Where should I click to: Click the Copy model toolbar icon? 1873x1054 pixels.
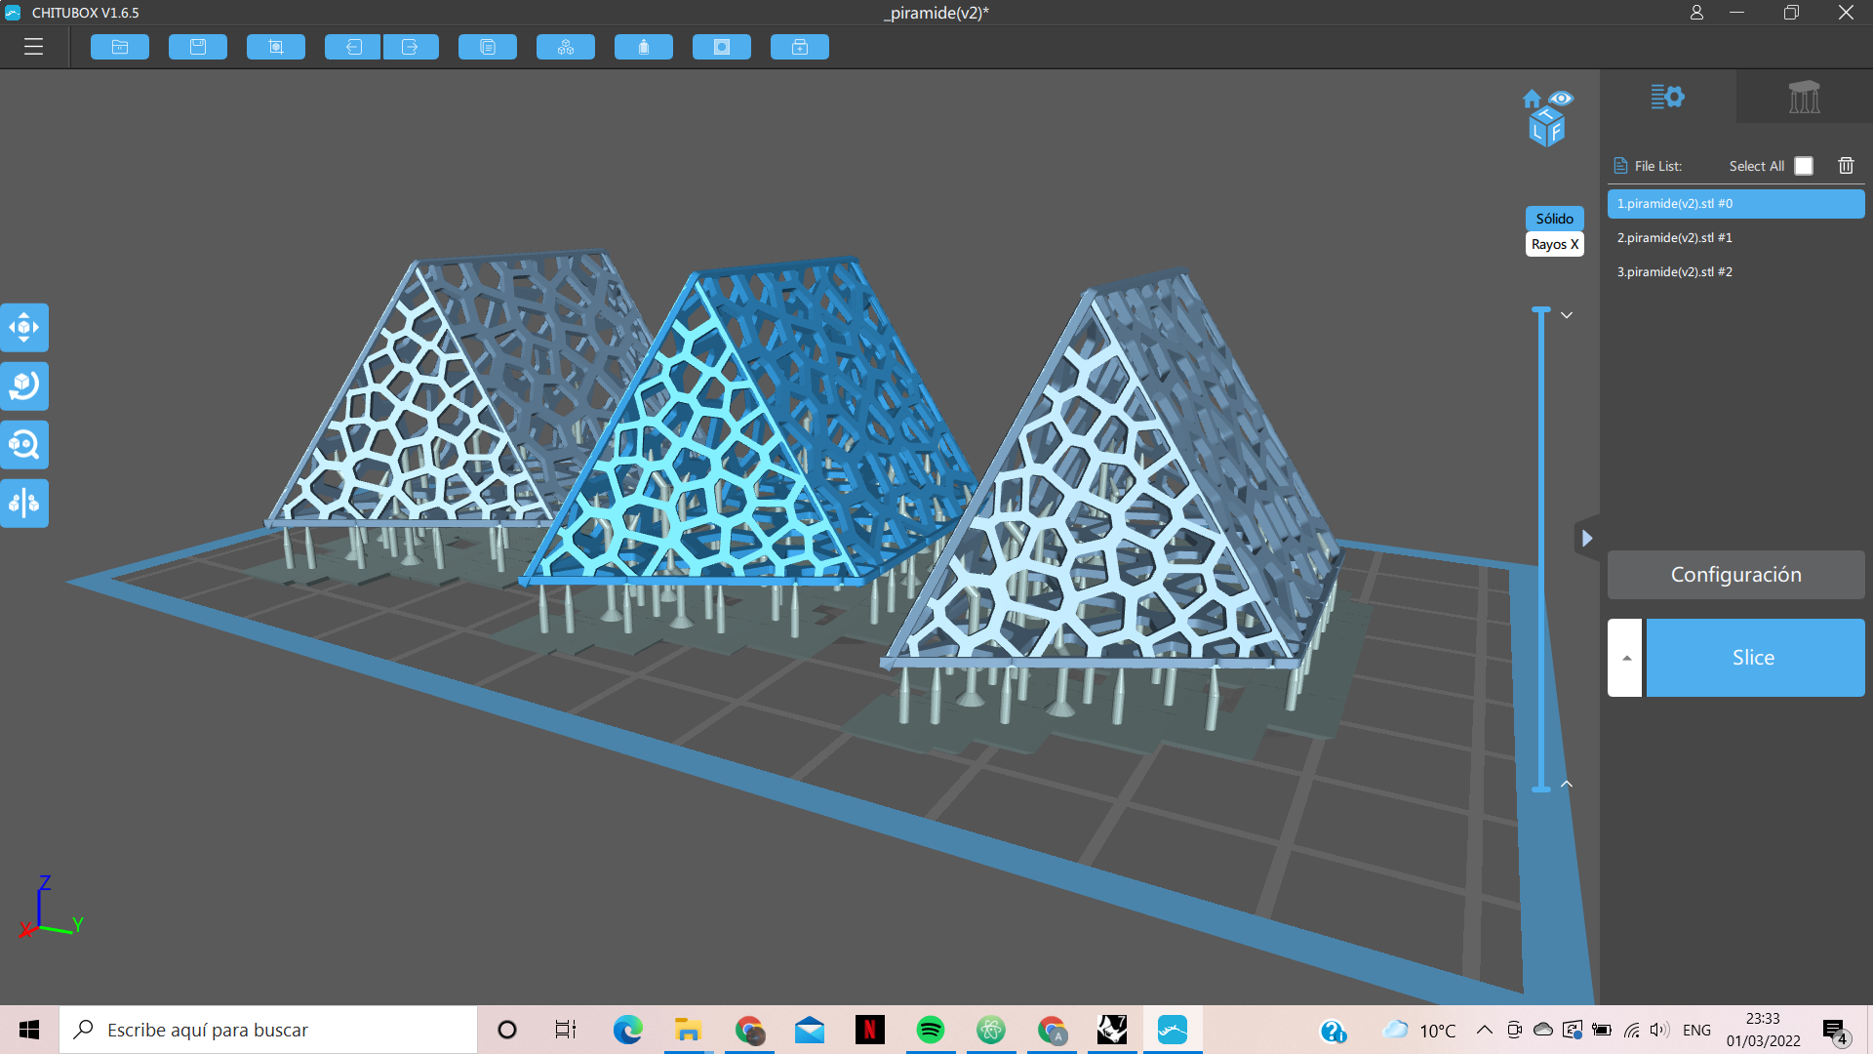488,47
